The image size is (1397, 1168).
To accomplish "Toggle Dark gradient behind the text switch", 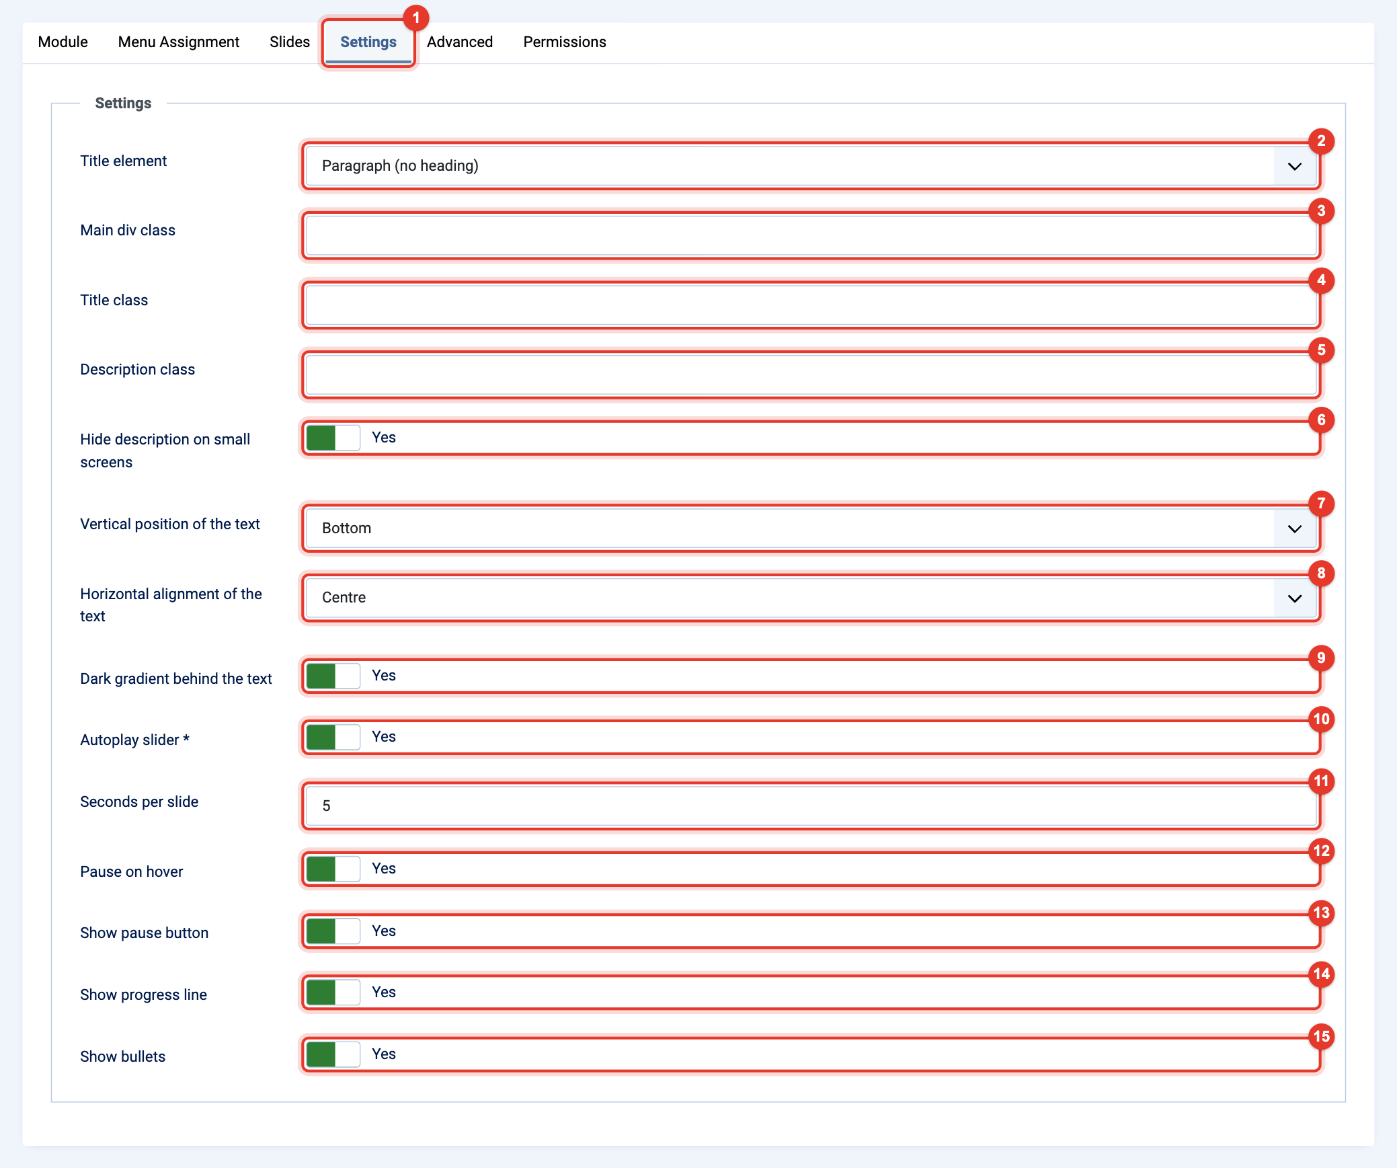I will coord(333,676).
